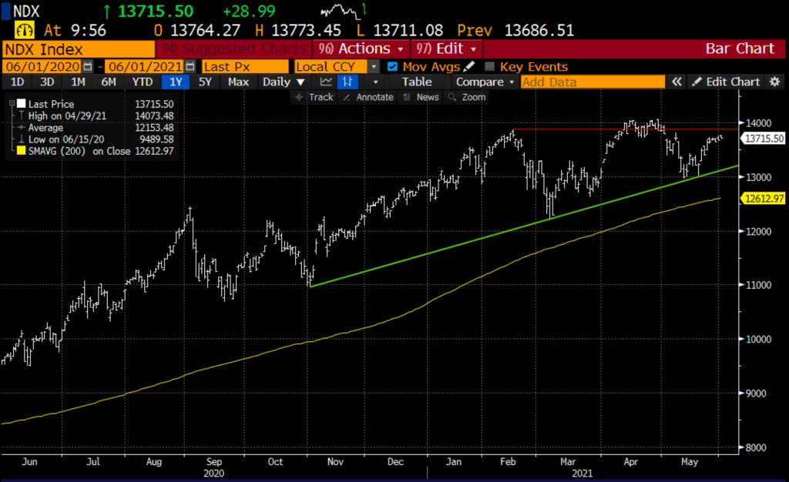The image size is (789, 482).
Task: Click the double-chevron collapse icon
Action: point(677,82)
